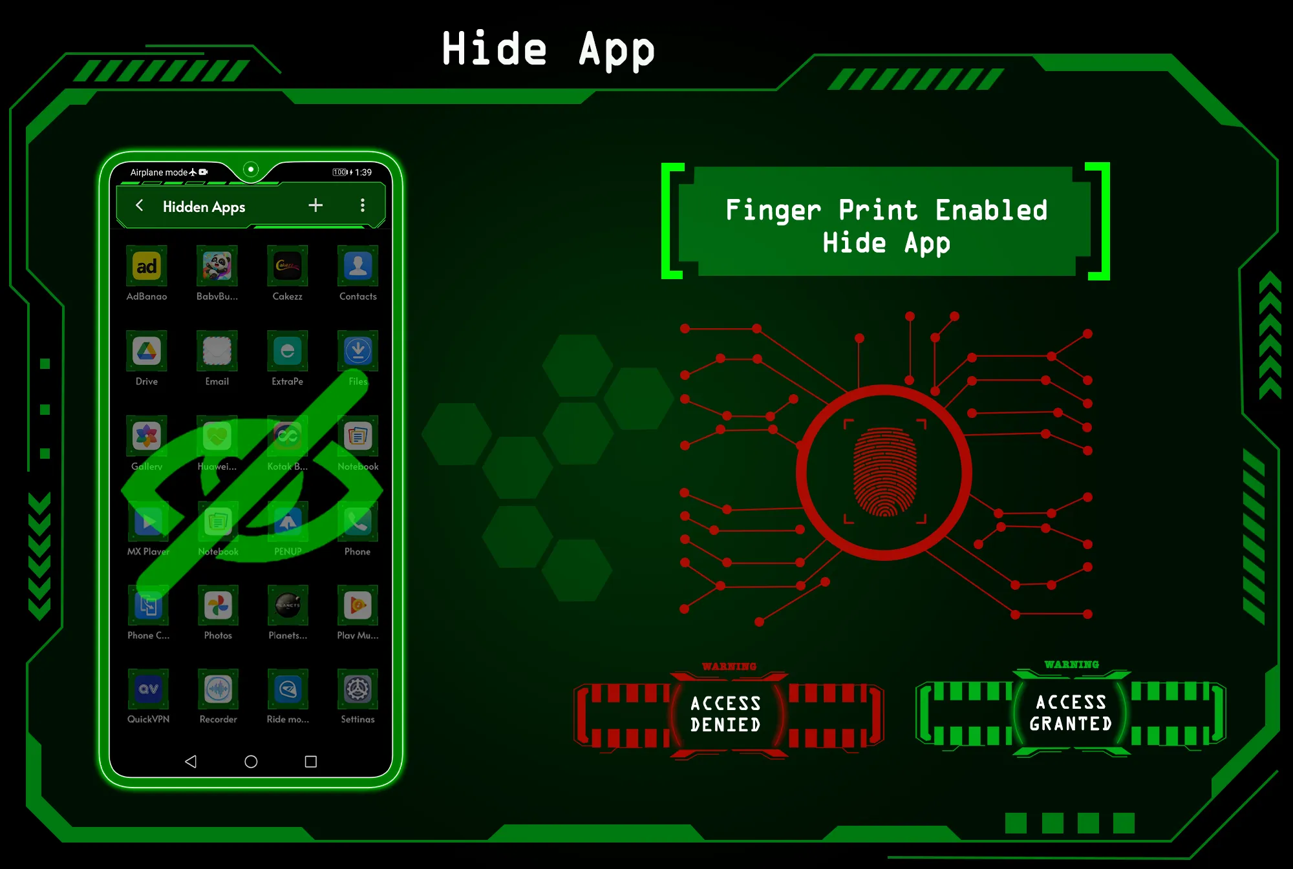Open Hidden Apps section header menu

pyautogui.click(x=362, y=205)
